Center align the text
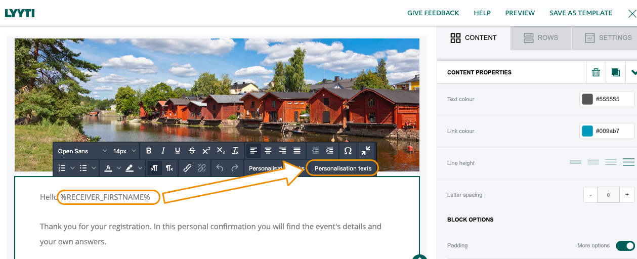 point(268,151)
